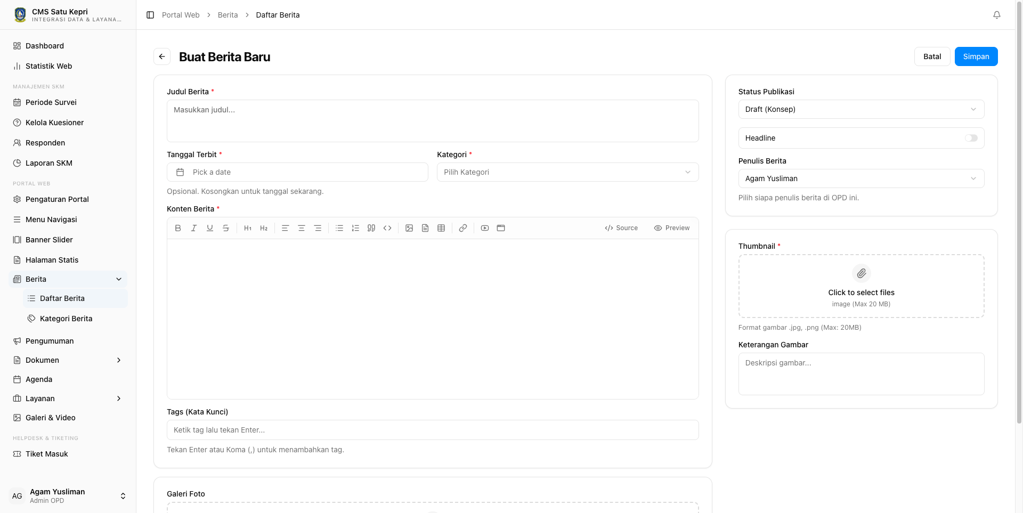
Task: Open Banner Slider in sidebar
Action: click(x=68, y=240)
